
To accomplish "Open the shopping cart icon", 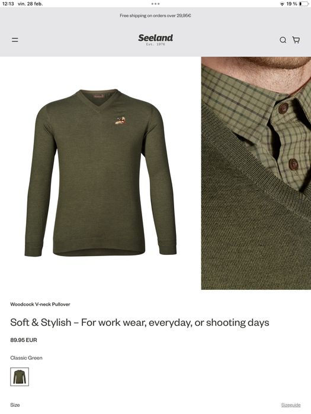I will coord(296,40).
